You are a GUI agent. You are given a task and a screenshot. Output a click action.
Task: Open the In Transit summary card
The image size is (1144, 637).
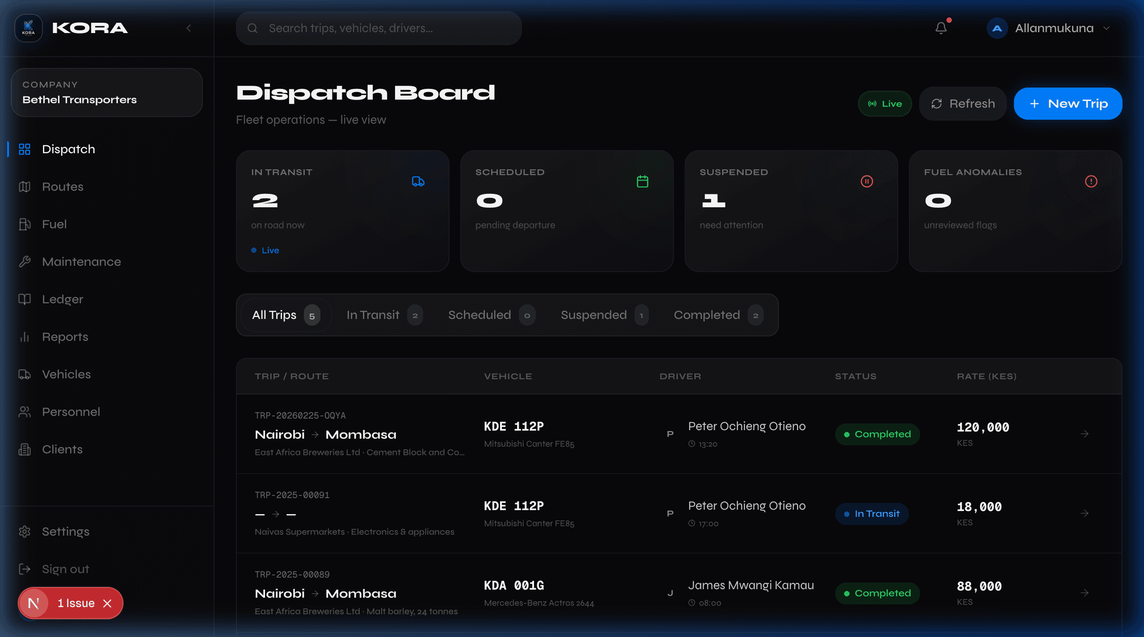343,211
